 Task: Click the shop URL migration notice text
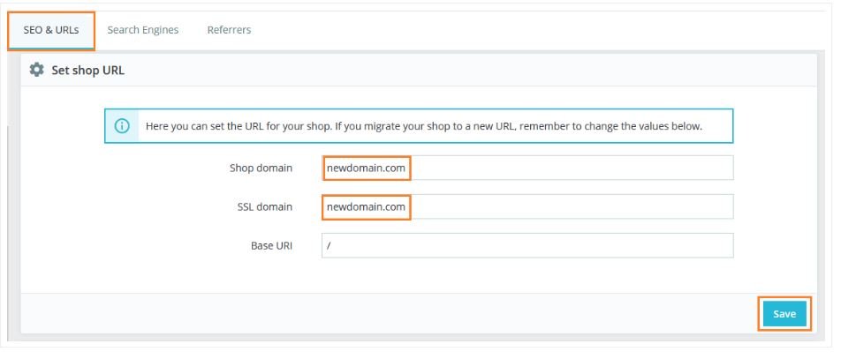(423, 126)
